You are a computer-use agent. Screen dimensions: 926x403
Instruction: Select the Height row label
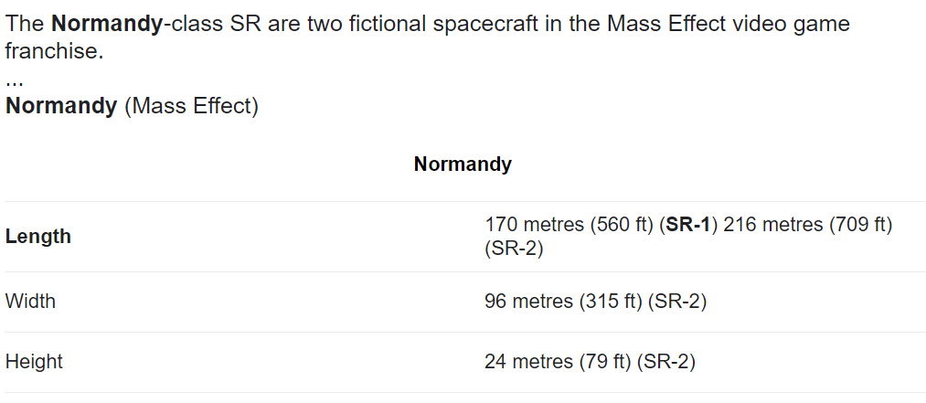34,362
